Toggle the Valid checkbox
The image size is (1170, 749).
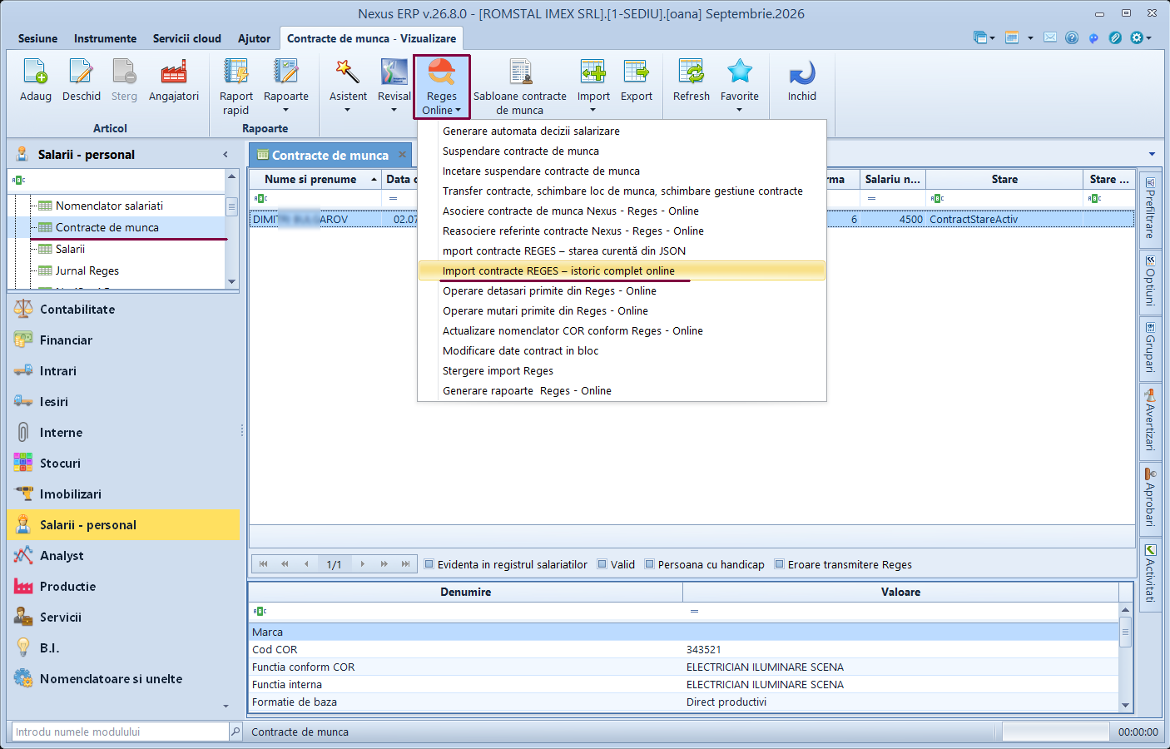[602, 564]
